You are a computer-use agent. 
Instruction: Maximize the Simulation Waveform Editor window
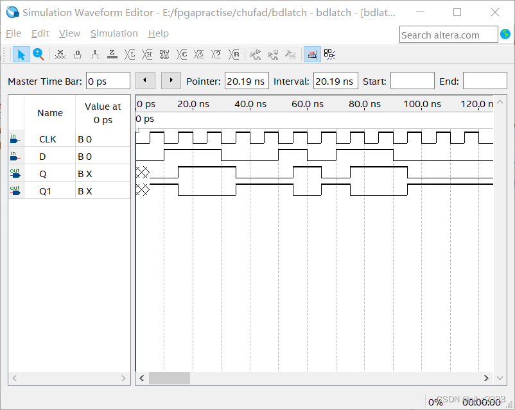457,12
